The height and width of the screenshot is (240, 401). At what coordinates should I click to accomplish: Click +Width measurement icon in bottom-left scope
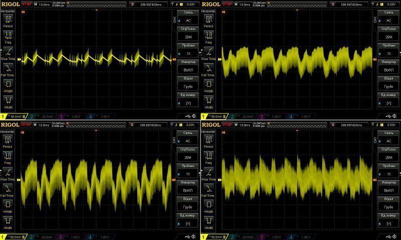pyautogui.click(x=8, y=204)
